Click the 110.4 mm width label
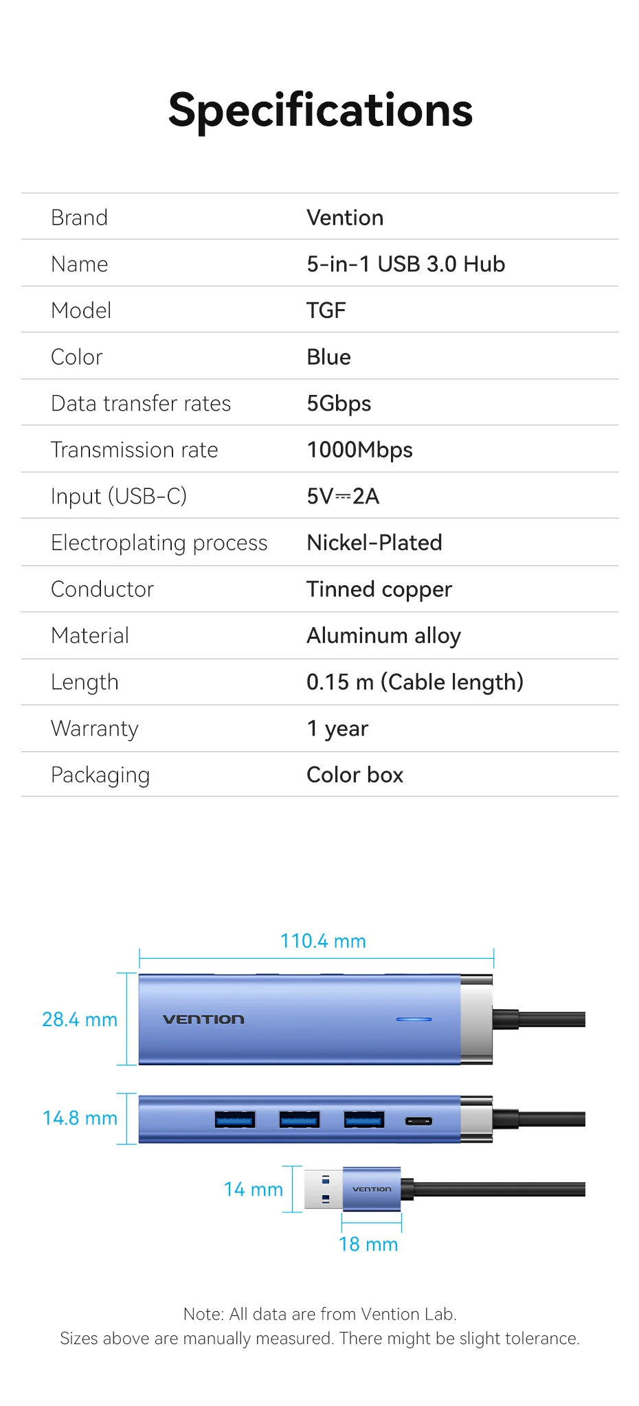 [323, 941]
